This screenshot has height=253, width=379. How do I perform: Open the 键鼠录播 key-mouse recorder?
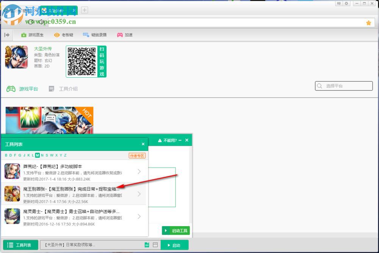click(x=95, y=34)
